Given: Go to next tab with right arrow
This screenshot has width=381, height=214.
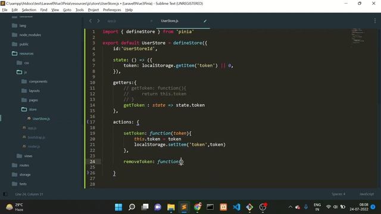Looking at the screenshot, I should (x=98, y=21).
